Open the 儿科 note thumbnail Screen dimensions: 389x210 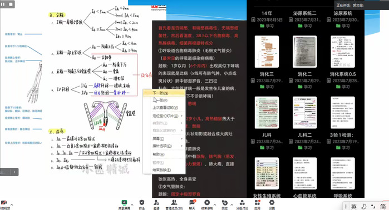point(267,113)
